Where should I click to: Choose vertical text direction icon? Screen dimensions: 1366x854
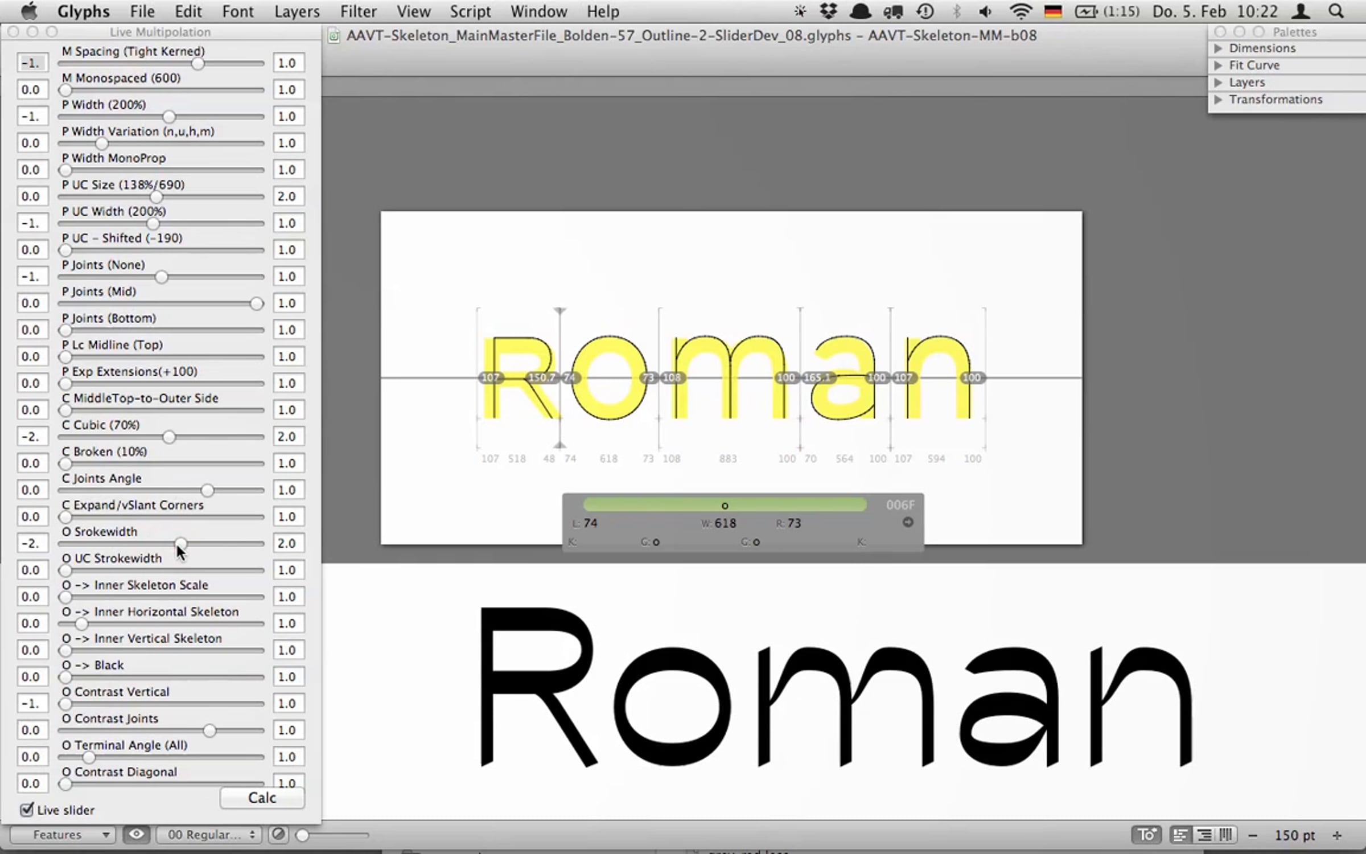tap(1225, 835)
